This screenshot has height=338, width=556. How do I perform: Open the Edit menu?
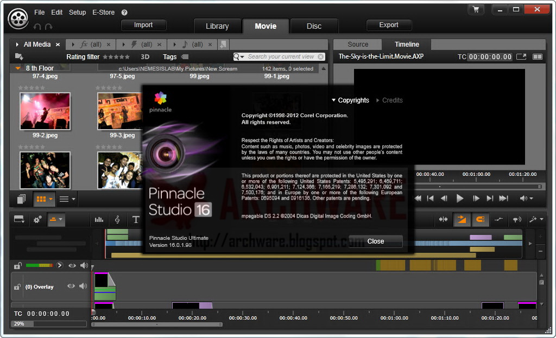coord(56,12)
